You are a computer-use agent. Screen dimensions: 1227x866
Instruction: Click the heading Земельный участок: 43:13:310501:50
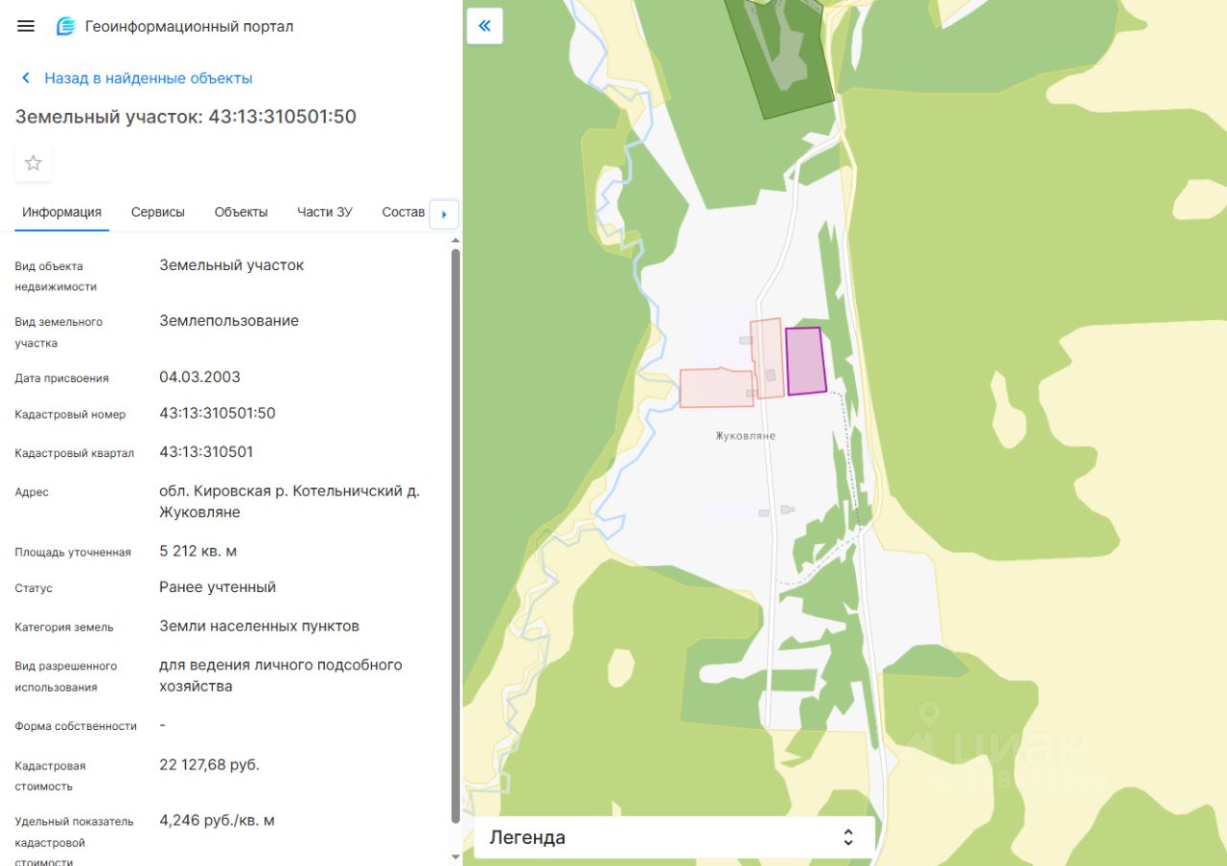pos(186,117)
